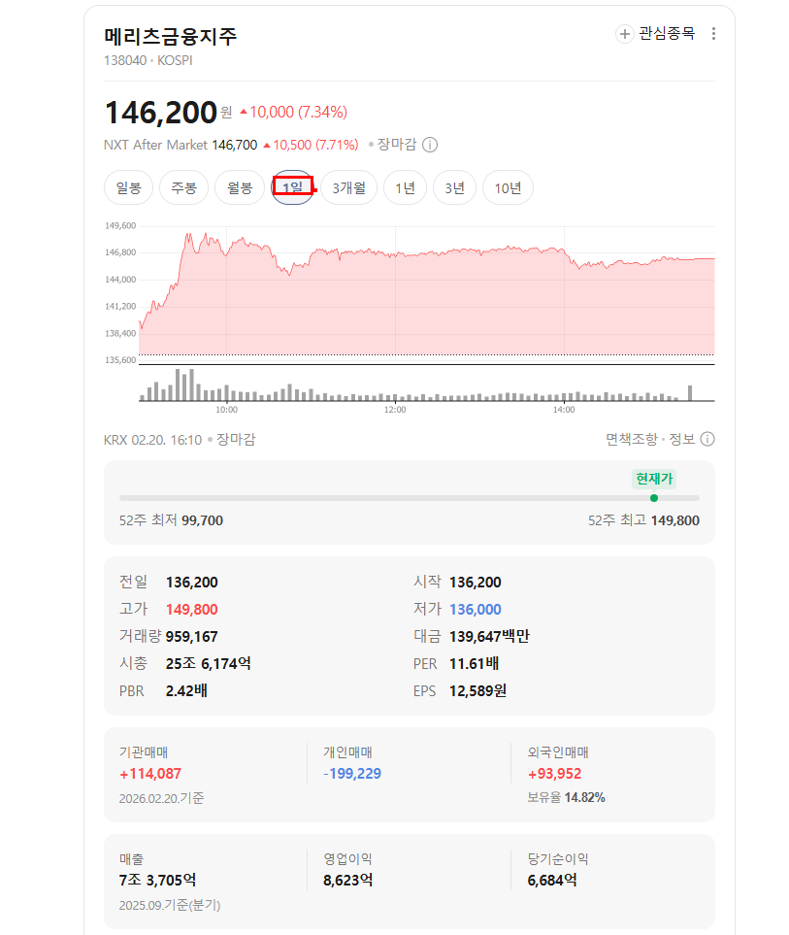The width and height of the screenshot is (789, 935).
Task: Click the 영업이익 8,623억 figure
Action: tap(348, 880)
